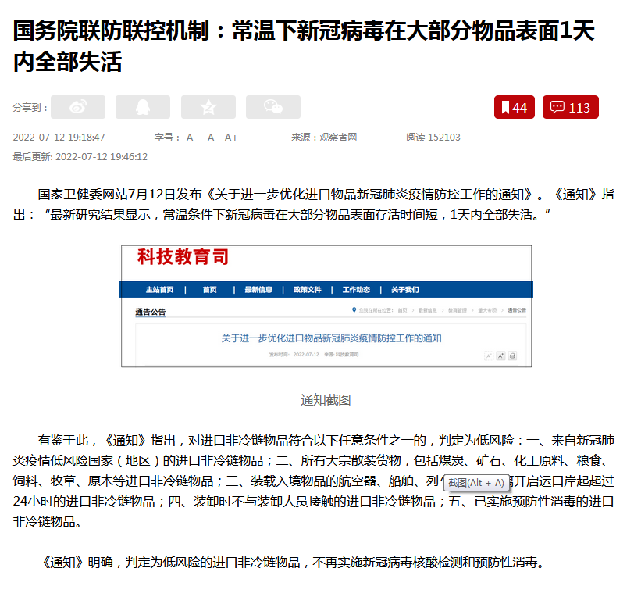The width and height of the screenshot is (634, 604).
Task: Share the article to QQ
Action: 143,107
